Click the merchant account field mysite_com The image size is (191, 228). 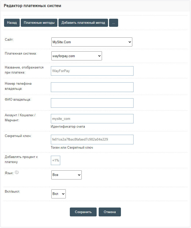point(92,119)
